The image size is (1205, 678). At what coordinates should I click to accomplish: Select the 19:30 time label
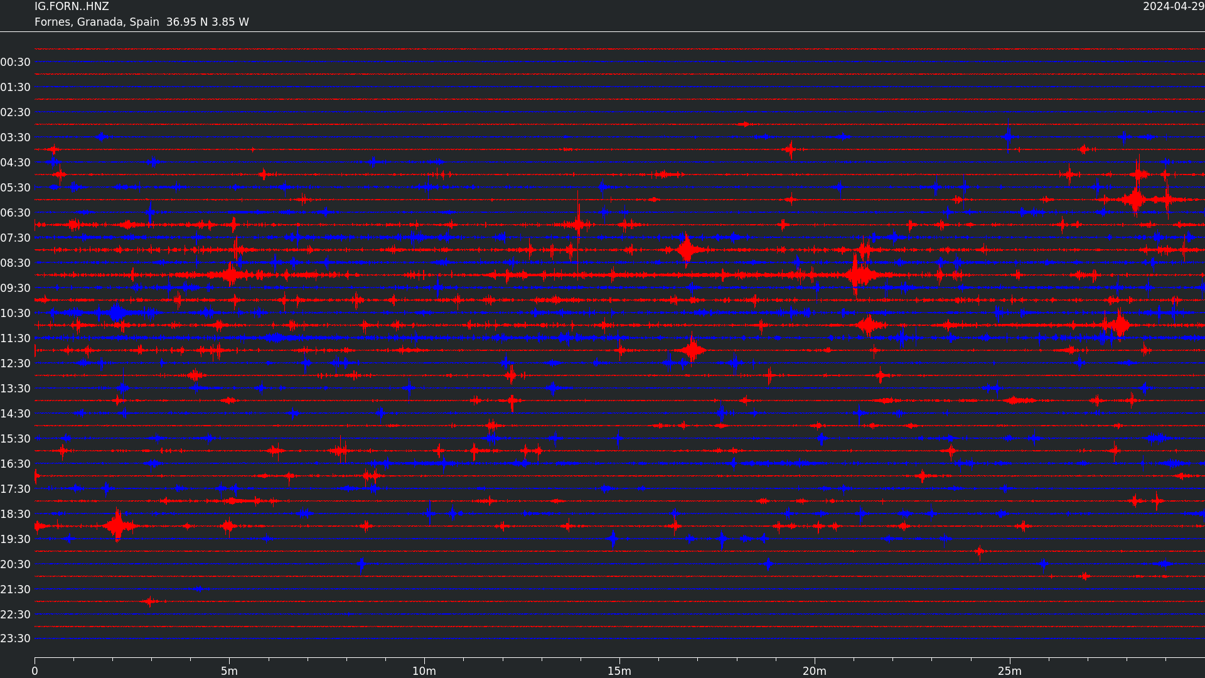coord(16,539)
